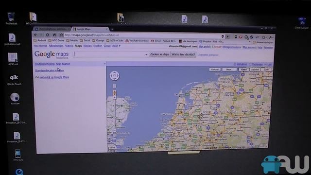
Task: Open the Gmail link in Google bar
Action: (107, 46)
